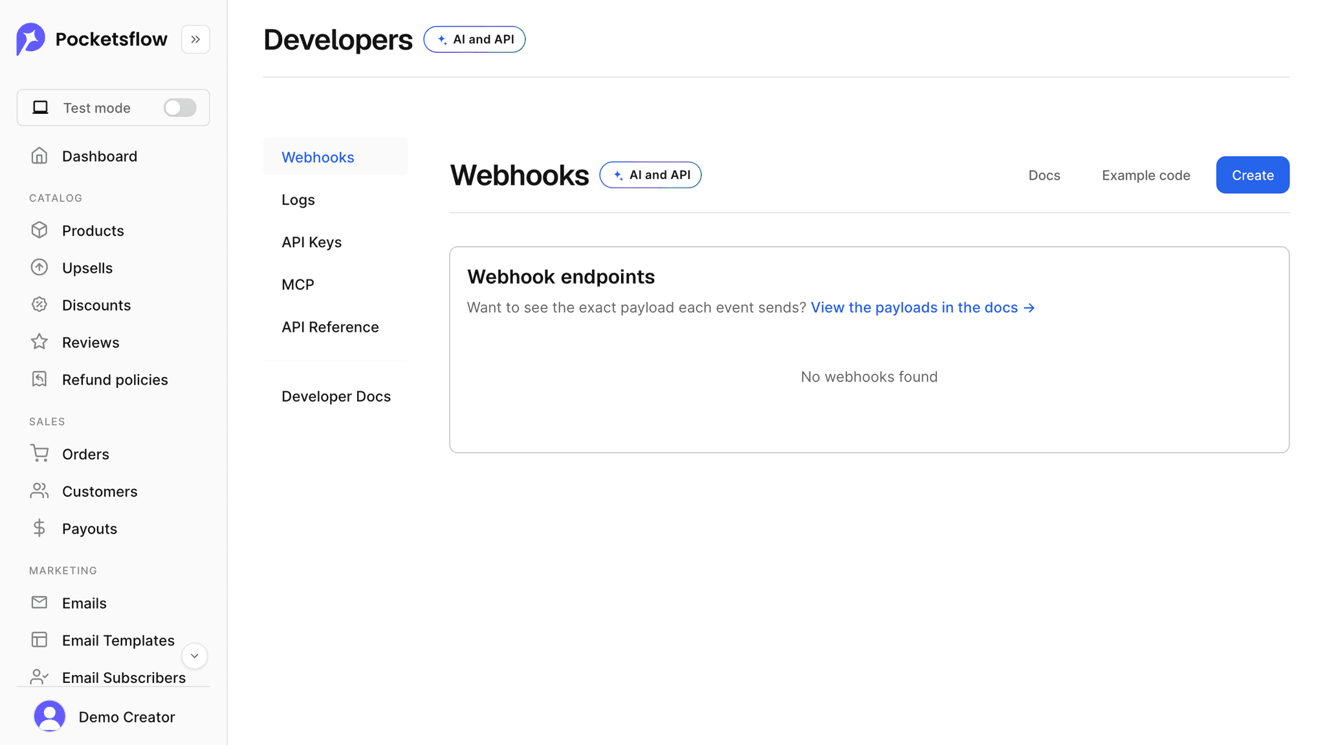Image resolution: width=1325 pixels, height=745 pixels.
Task: Click the Orders cart icon
Action: click(39, 453)
